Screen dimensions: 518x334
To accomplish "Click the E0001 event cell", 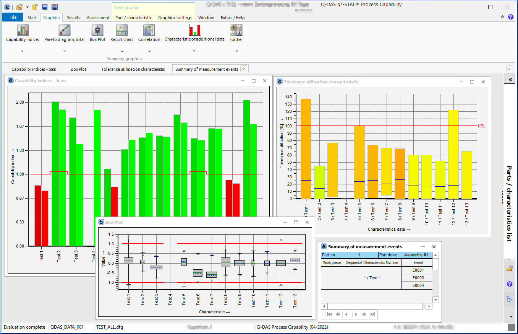I will tap(418, 270).
